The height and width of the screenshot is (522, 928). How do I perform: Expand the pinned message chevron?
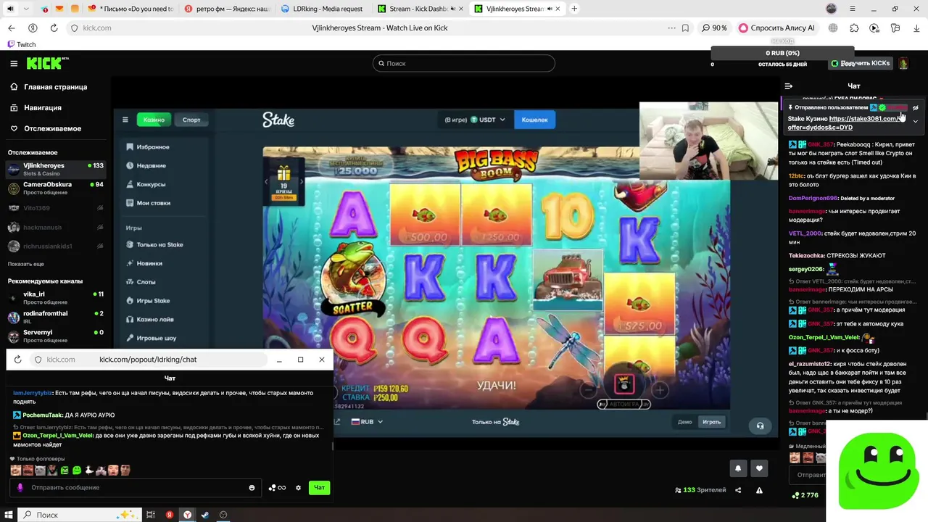915,121
